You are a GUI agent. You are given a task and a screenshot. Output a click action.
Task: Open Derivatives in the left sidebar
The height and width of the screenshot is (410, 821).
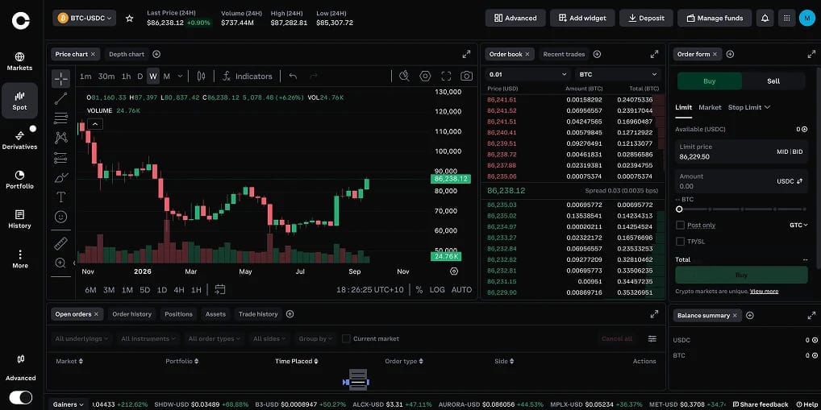pos(19,140)
